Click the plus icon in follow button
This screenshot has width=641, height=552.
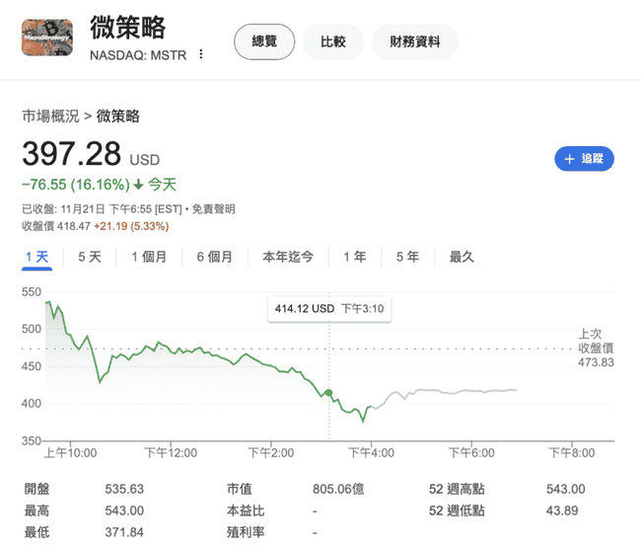click(569, 159)
